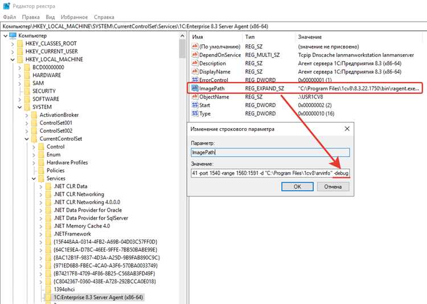The height and width of the screenshot is (304, 427).
Task: Expand the .NET CLR Data key
Action: click(x=41, y=187)
